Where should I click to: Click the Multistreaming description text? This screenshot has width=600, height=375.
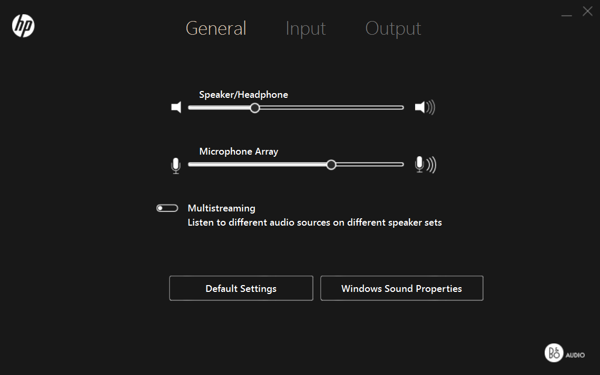click(314, 222)
